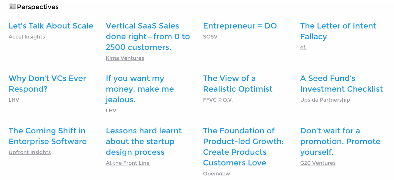Viewport: 394px width, 180px height.
Task: Open "The Letter of Intent Fallacy"
Action: coord(338,31)
